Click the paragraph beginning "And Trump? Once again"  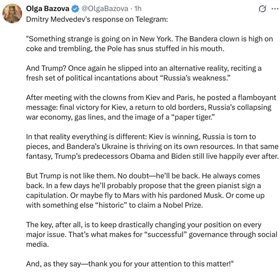144,73
